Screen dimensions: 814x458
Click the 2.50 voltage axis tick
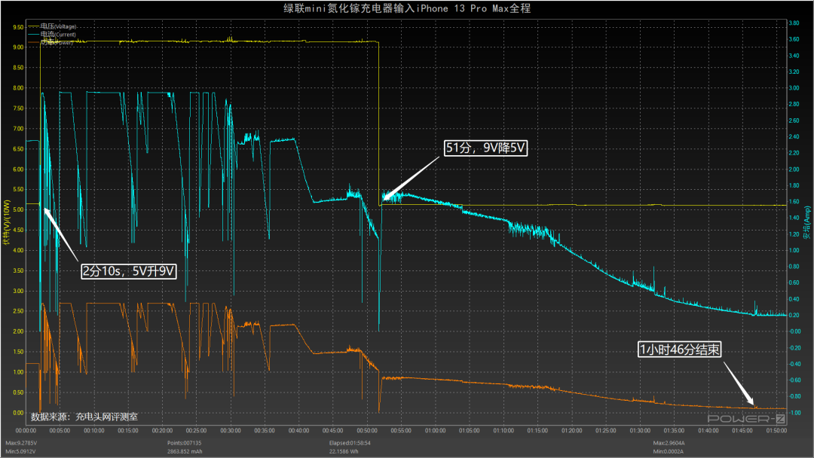pos(18,311)
